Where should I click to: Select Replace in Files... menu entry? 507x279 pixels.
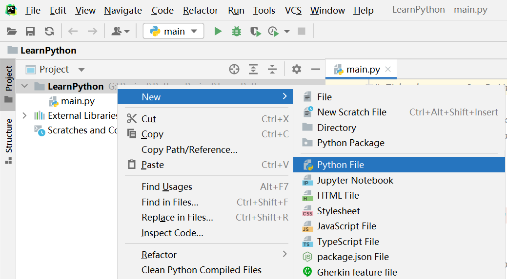pyautogui.click(x=205, y=217)
